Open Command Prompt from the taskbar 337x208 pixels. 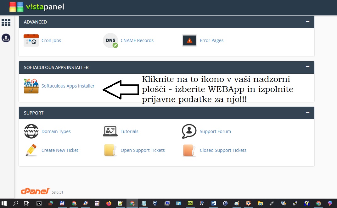39,203
